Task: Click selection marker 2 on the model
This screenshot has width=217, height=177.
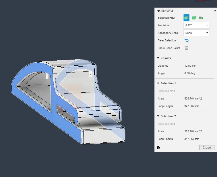Action: pyautogui.click(x=91, y=74)
